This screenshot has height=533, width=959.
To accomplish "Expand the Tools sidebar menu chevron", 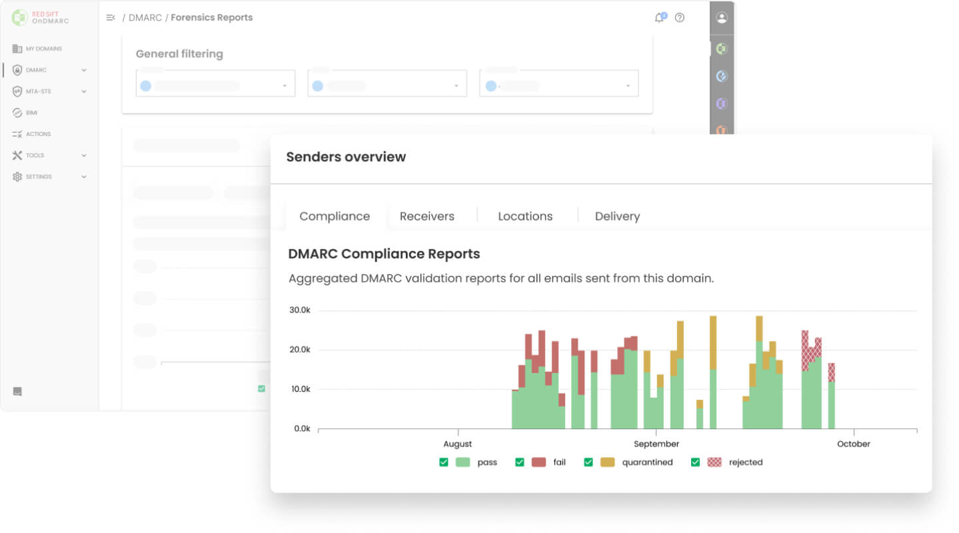I will click(x=84, y=155).
